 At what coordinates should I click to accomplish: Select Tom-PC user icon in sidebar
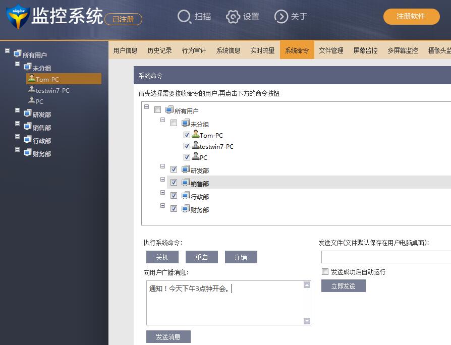coord(32,79)
